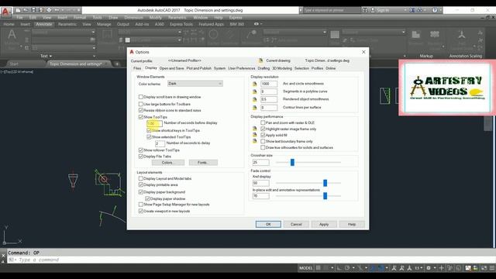Switch to the Plot and Publish tab
The image size is (496, 279).
pos(198,68)
